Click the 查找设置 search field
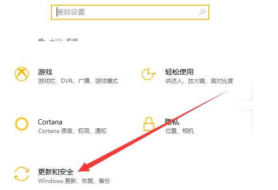The width and height of the screenshot is (278, 190). 130,12
